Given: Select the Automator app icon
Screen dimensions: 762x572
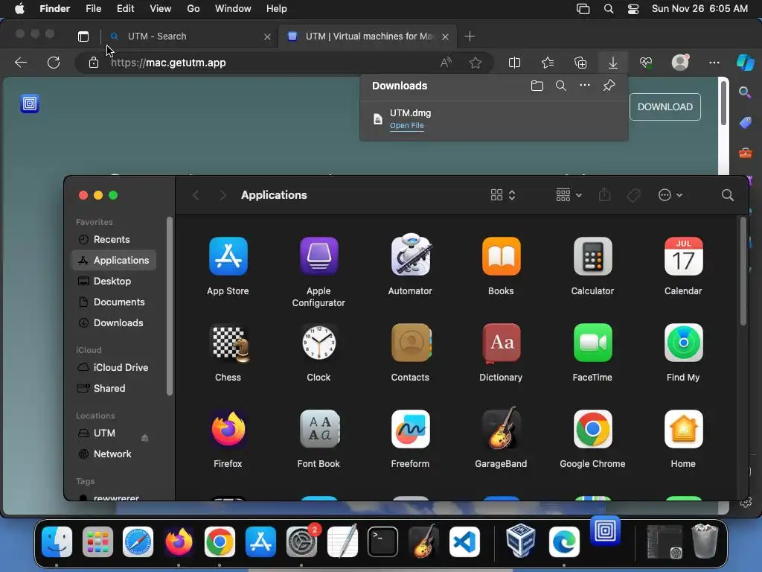Looking at the screenshot, I should pos(410,255).
